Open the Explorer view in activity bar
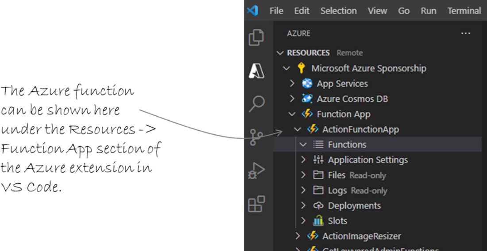 tap(256, 38)
